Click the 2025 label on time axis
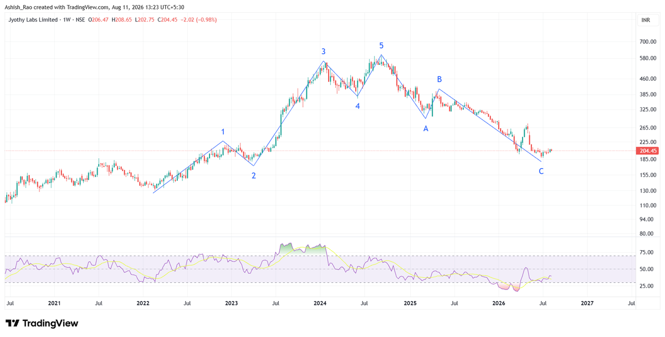The height and width of the screenshot is (337, 665). point(410,303)
